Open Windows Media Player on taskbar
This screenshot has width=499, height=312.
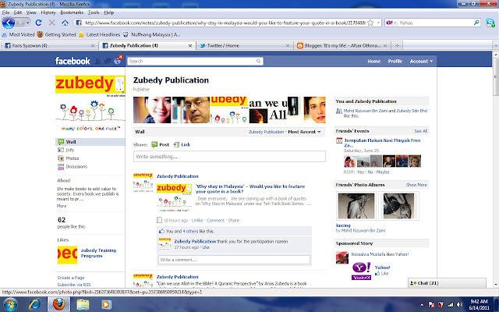click(106, 304)
